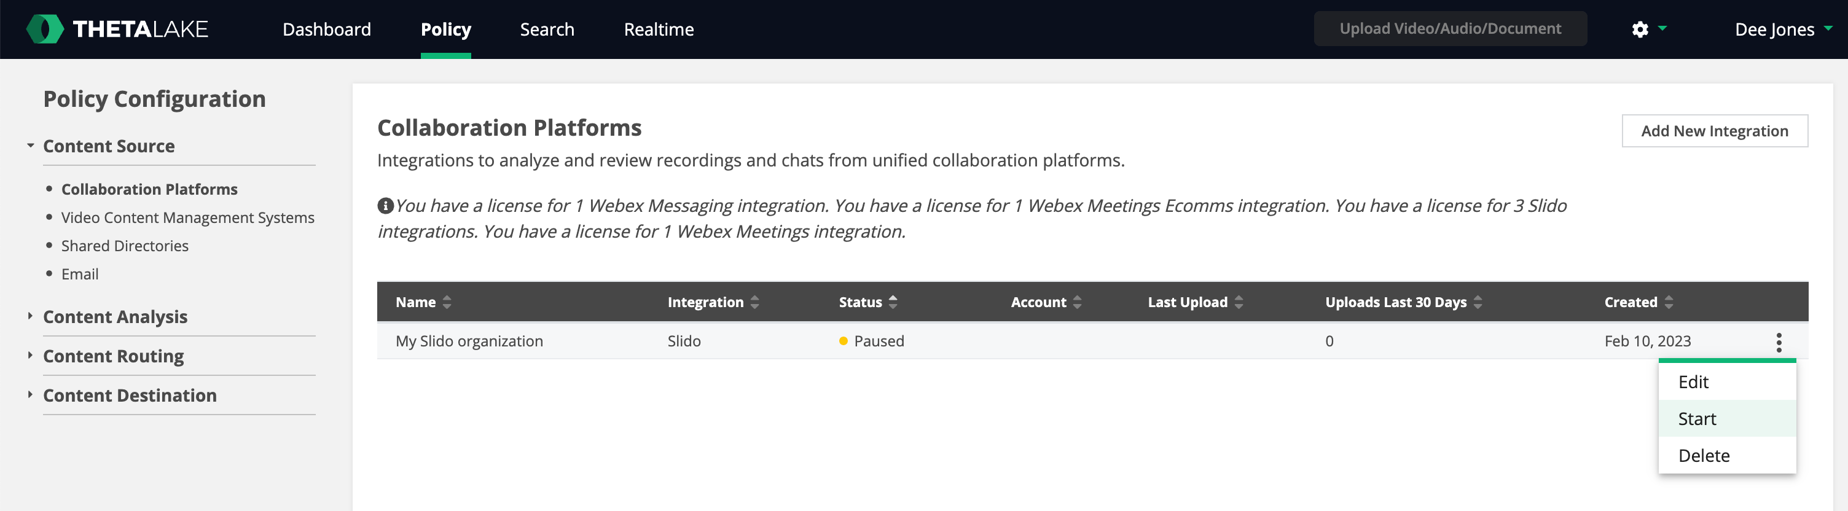
Task: Sort table by Account column arrows
Action: point(1077,302)
